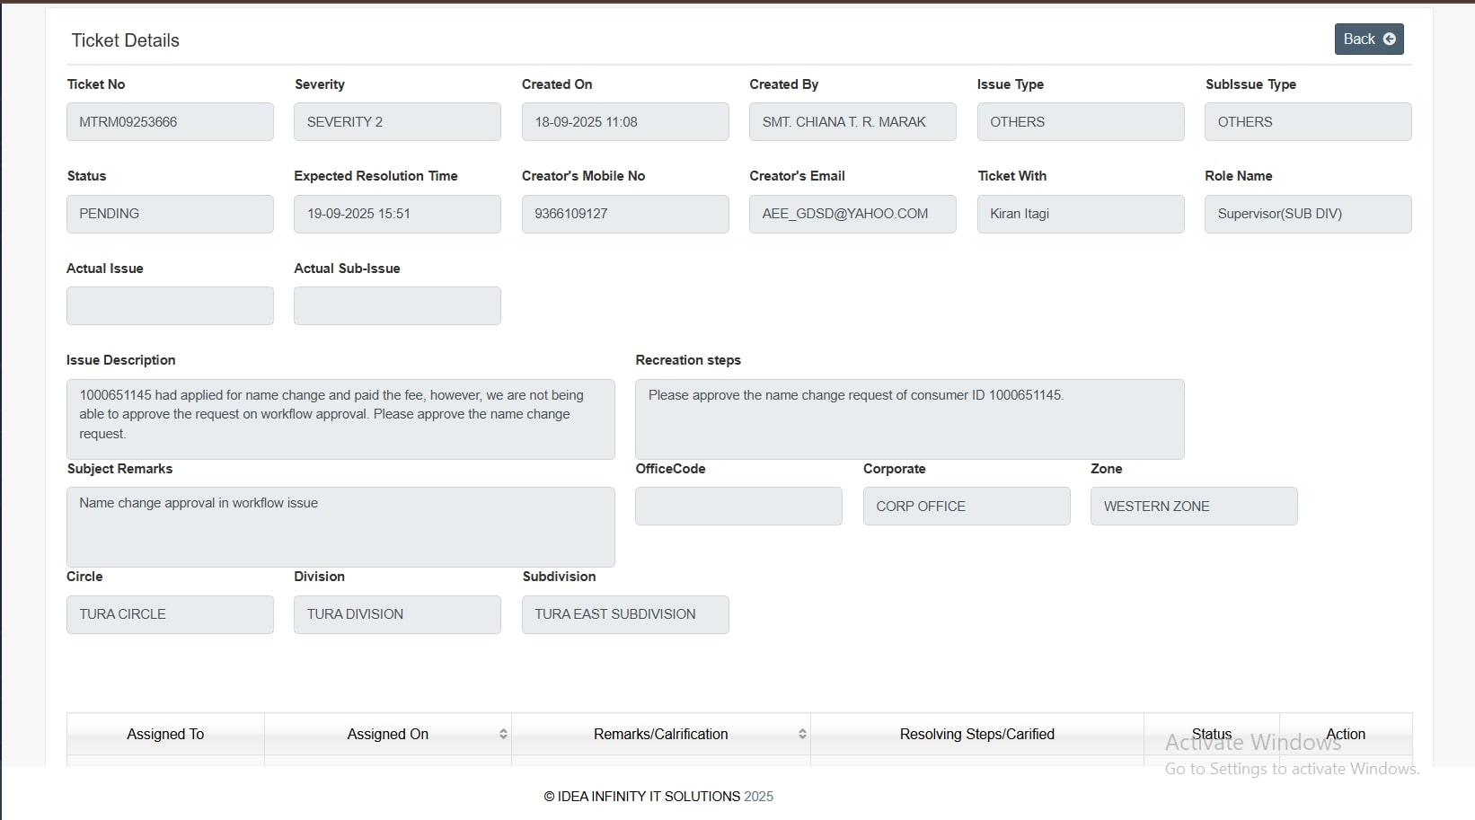Click the Resolving Steps/Carified column header
This screenshot has width=1475, height=820.
(976, 734)
